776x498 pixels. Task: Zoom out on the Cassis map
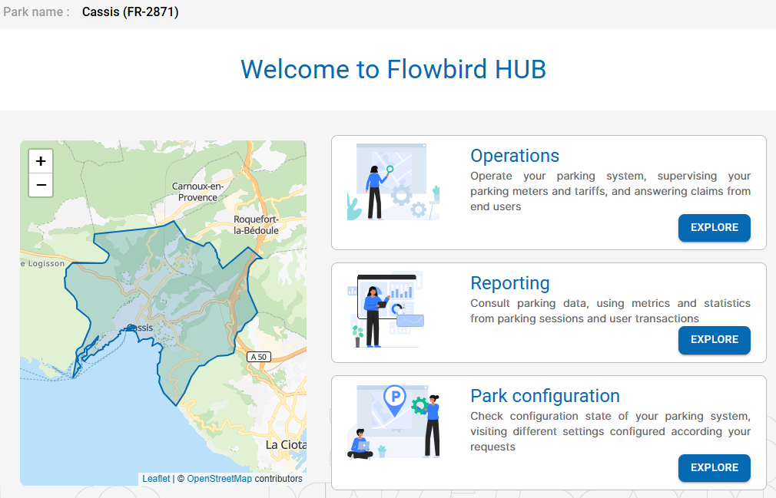tap(41, 185)
